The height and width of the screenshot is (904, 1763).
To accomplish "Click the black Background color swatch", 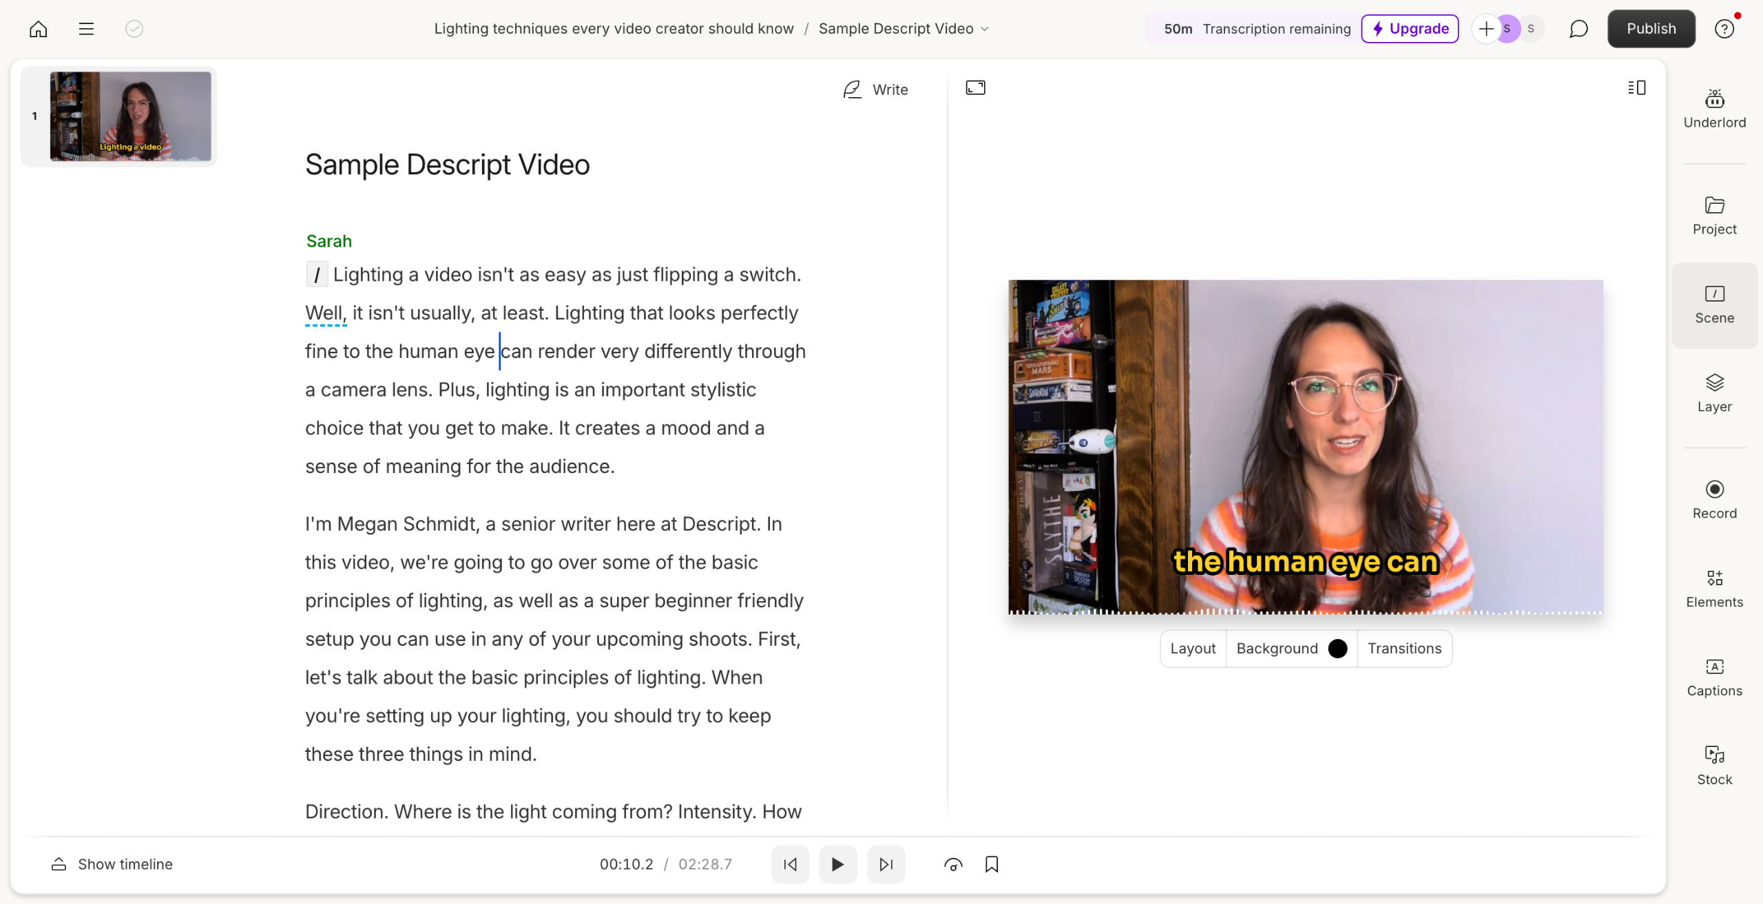I will pyautogui.click(x=1337, y=649).
